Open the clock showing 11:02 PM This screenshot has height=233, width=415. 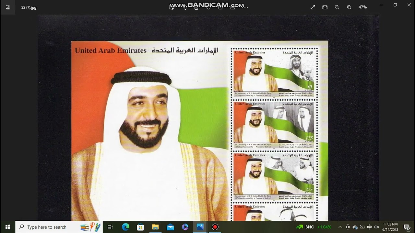390,227
